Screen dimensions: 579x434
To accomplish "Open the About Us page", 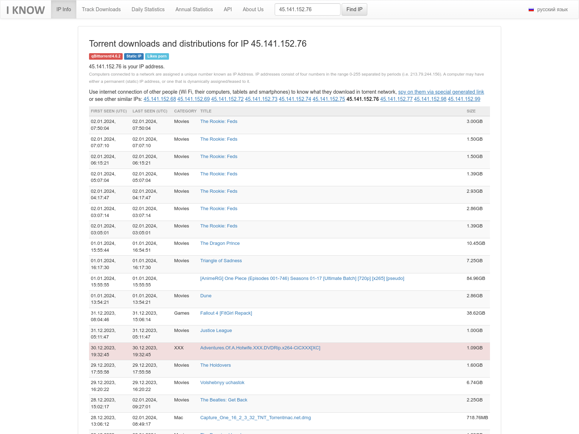I will [x=253, y=9].
